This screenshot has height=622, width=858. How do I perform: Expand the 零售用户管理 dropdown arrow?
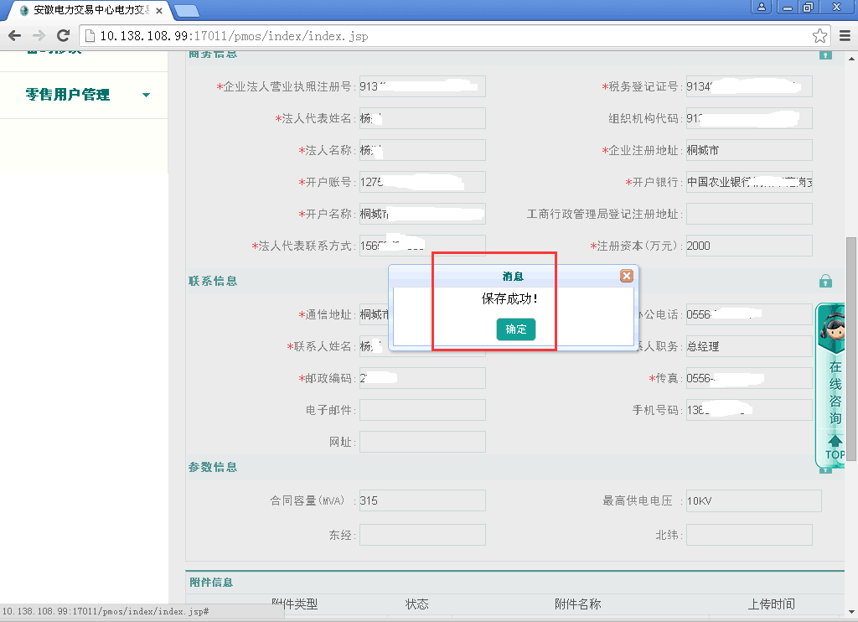147,95
